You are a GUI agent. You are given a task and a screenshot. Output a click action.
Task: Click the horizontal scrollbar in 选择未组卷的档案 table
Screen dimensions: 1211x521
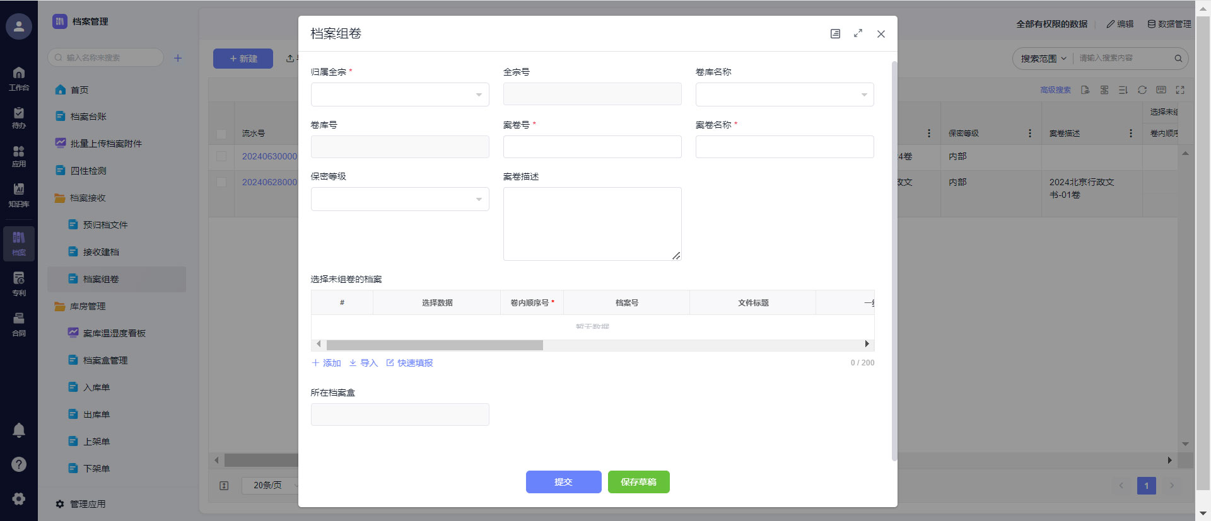click(x=435, y=345)
